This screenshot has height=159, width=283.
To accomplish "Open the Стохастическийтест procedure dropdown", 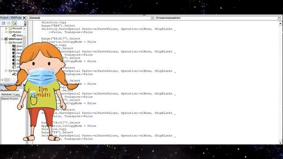I will (x=218, y=18).
